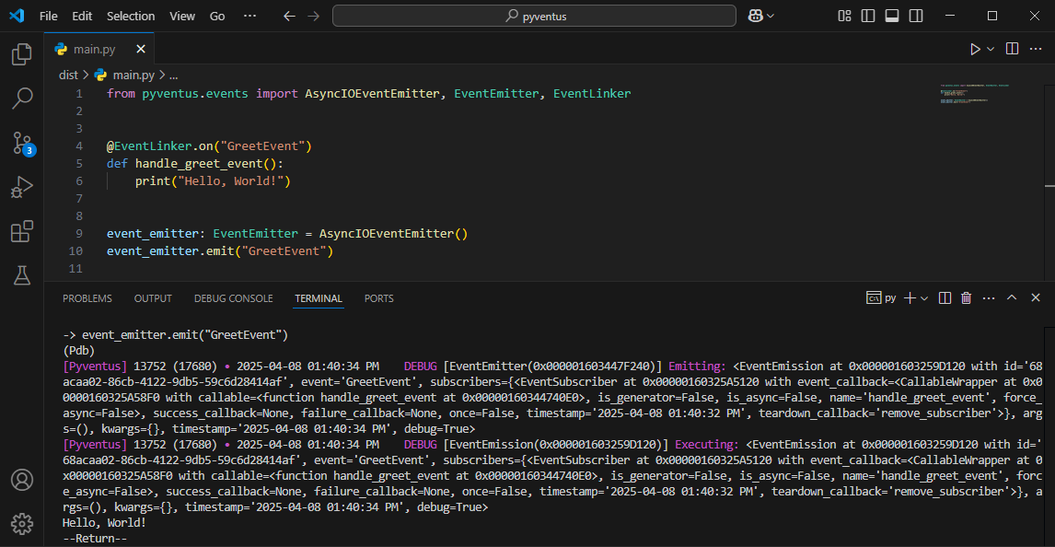The image size is (1055, 547).
Task: Launch a new terminal with the plus icon
Action: 908,297
